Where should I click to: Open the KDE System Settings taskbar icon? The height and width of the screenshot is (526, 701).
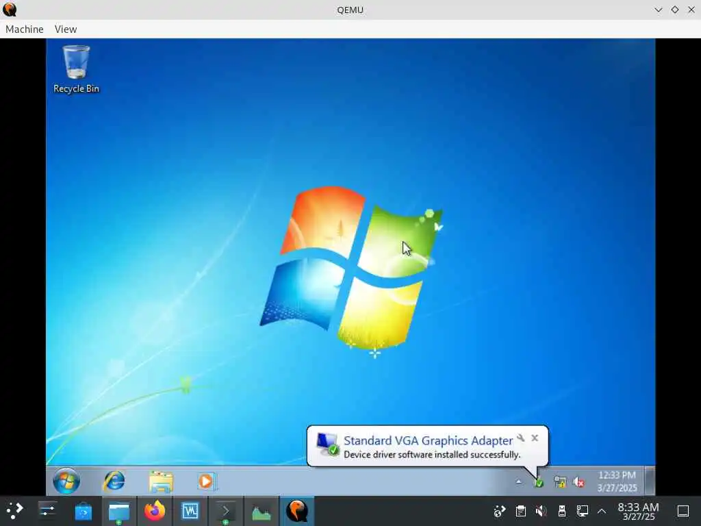[47, 511]
